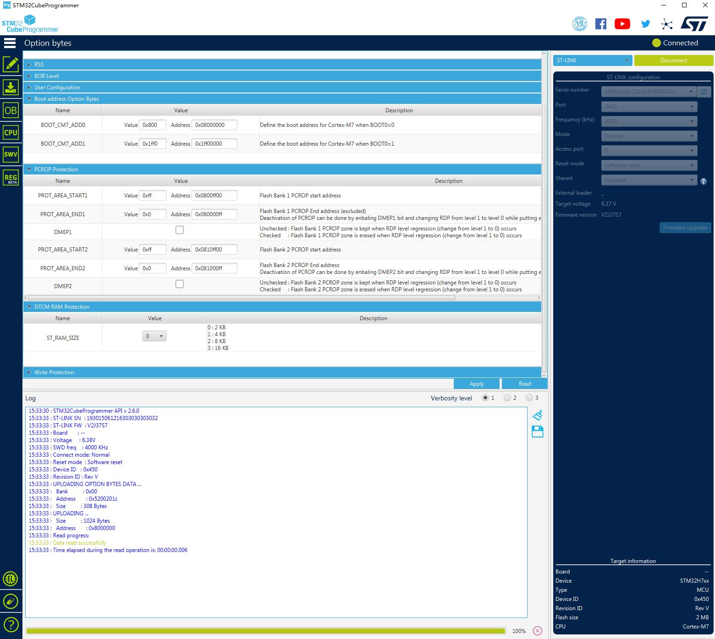Expand the RSS section
This screenshot has height=639, width=715.
(282, 65)
